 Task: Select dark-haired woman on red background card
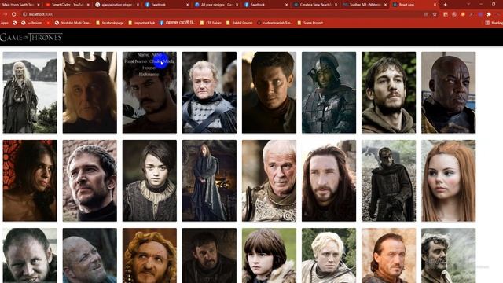pos(30,181)
